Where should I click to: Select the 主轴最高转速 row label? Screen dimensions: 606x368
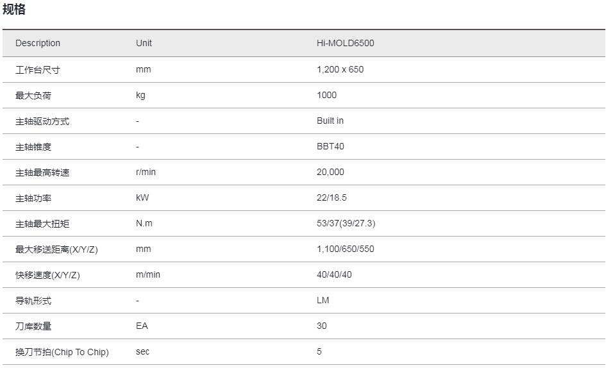[x=42, y=173]
